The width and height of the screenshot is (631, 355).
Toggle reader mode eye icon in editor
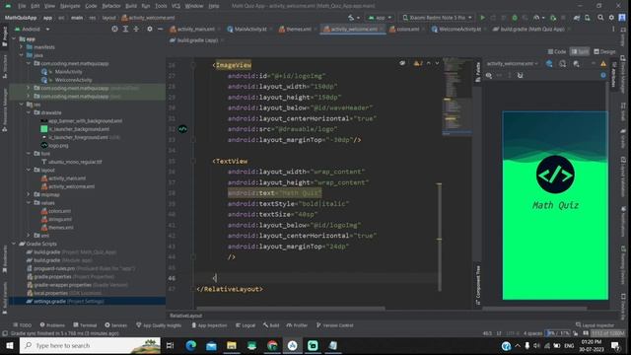click(402, 63)
